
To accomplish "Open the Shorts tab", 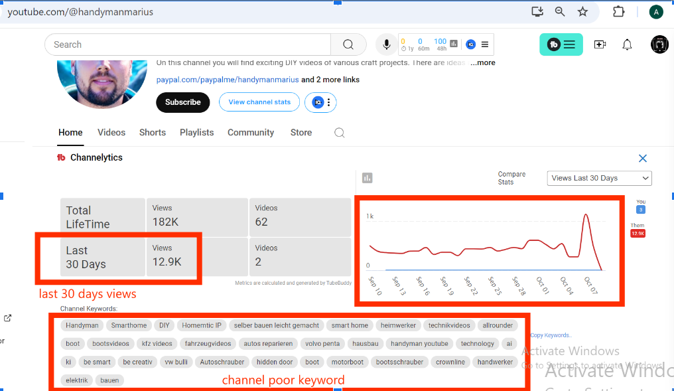I will (153, 133).
